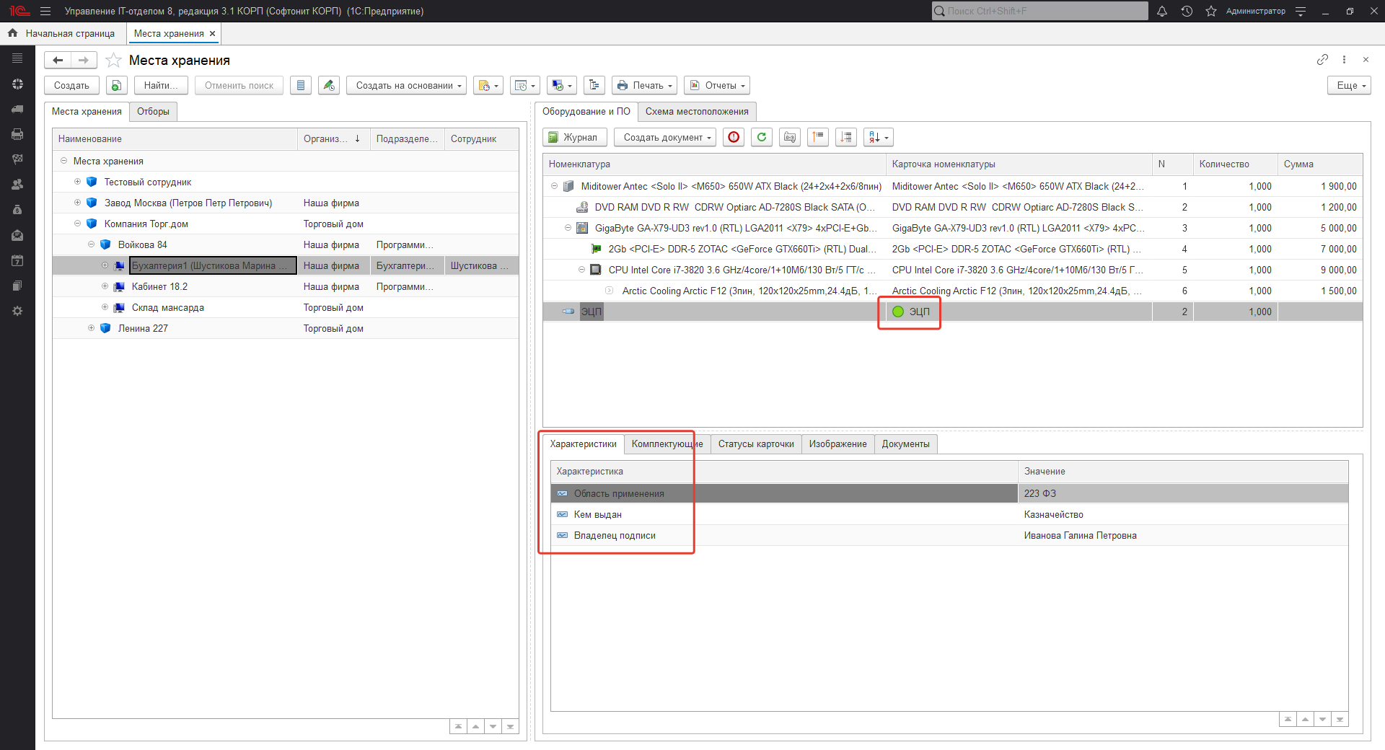Click the 0-9 numbering tag icon
This screenshot has width=1385, height=750.
pyautogui.click(x=790, y=137)
